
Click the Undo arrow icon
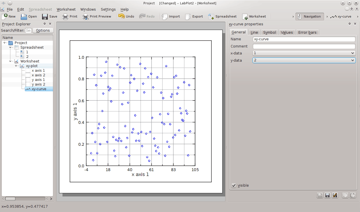tap(122, 16)
